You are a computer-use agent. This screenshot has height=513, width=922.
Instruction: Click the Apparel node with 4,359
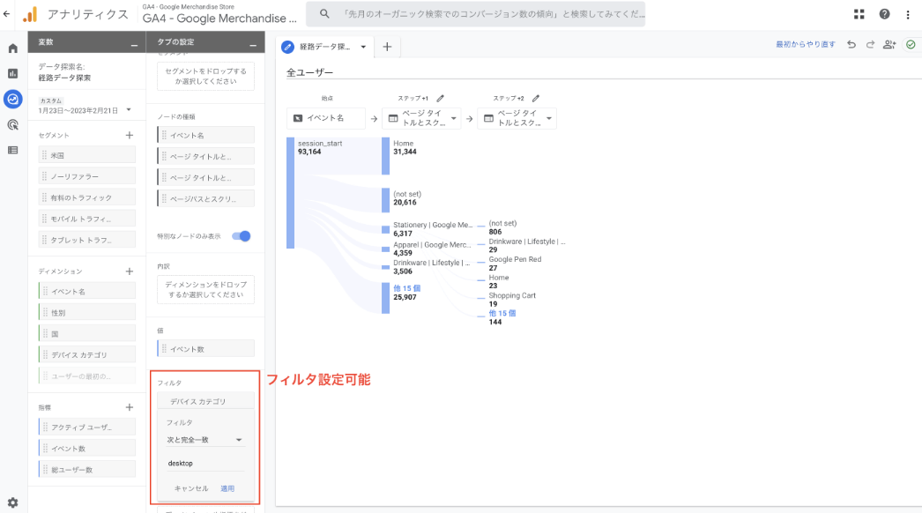[x=386, y=249]
